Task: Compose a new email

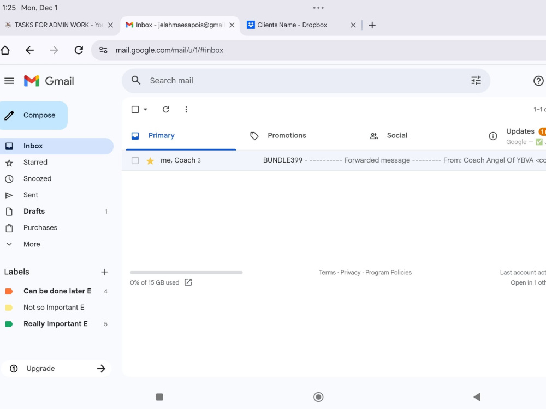Action: pyautogui.click(x=34, y=116)
